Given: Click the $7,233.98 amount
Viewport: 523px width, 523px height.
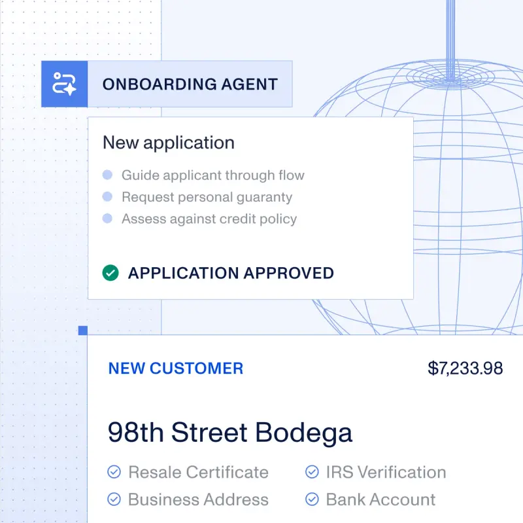Looking at the screenshot, I should 465,369.
